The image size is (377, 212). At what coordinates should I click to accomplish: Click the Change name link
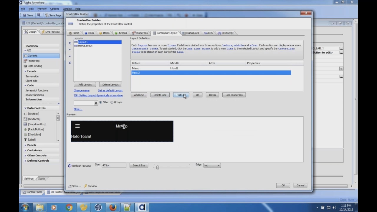pyautogui.click(x=82, y=90)
